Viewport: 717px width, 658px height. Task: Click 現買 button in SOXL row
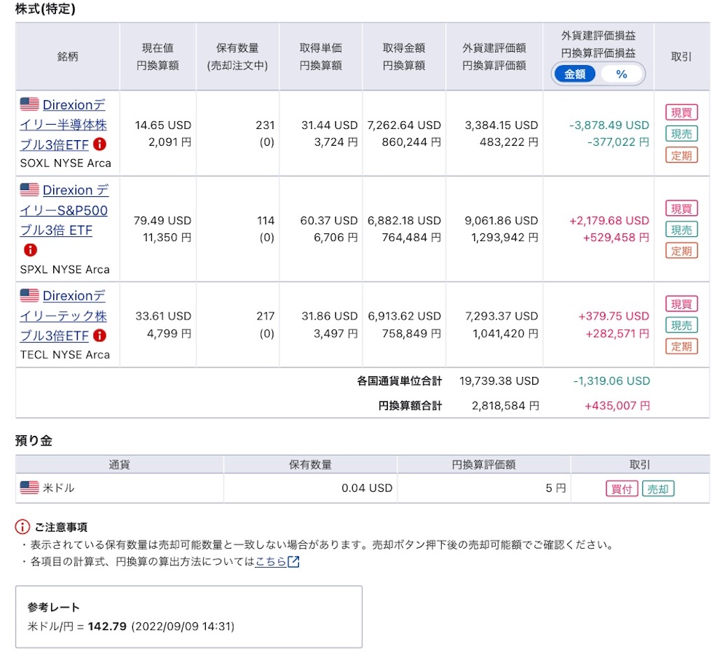(681, 113)
